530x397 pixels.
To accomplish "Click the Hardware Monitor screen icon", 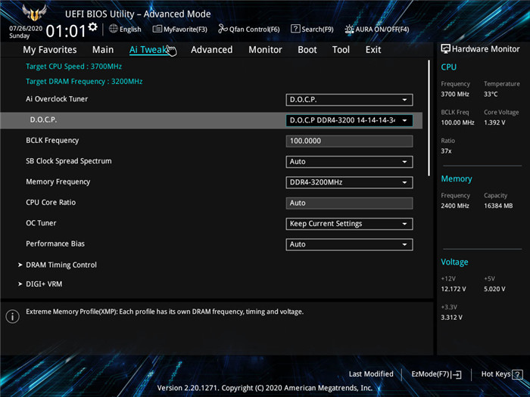I will pyautogui.click(x=445, y=49).
